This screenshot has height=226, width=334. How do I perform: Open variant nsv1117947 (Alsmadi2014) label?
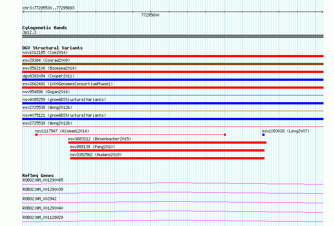coord(62,131)
